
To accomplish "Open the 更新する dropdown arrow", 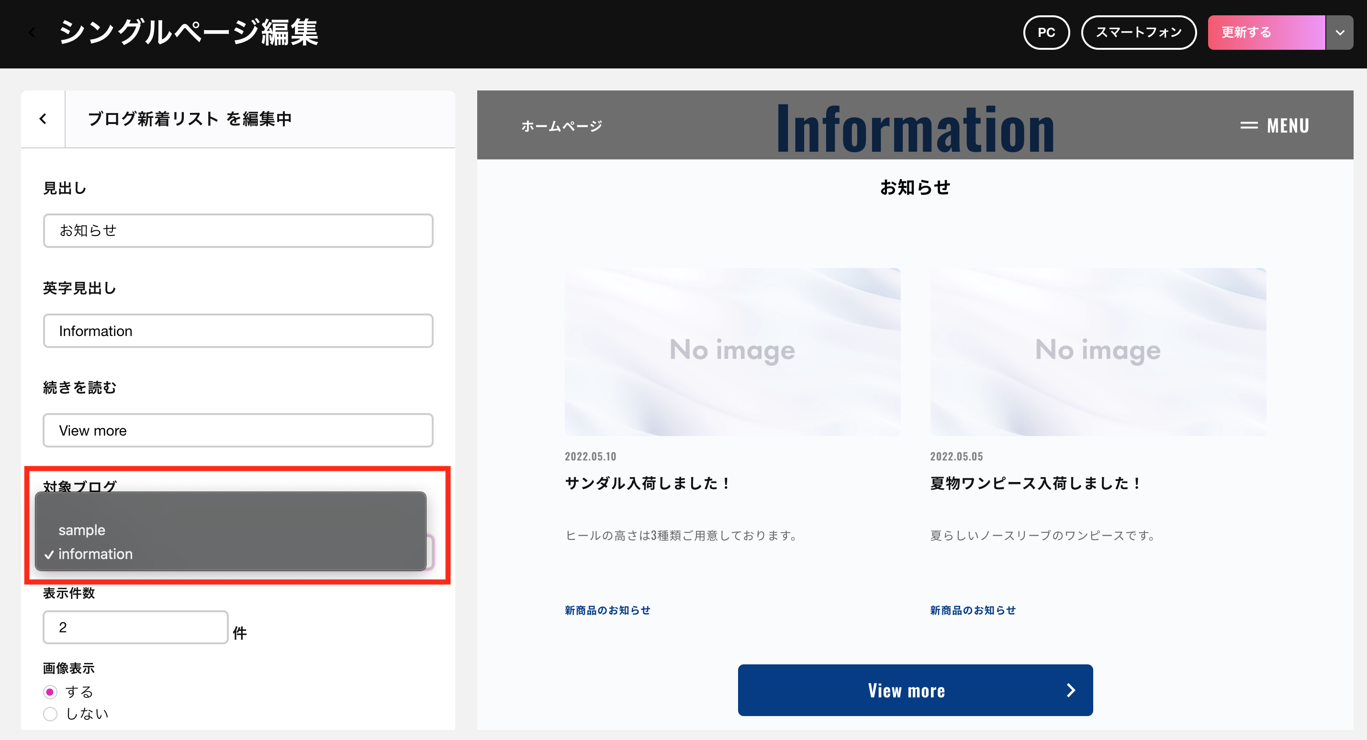I will pos(1339,33).
